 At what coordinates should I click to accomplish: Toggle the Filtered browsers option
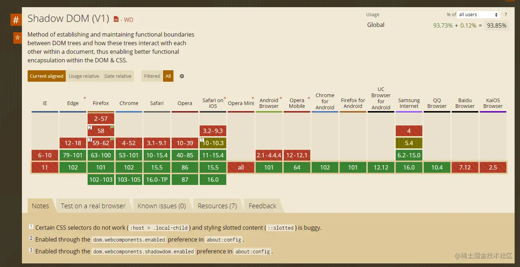coord(152,76)
